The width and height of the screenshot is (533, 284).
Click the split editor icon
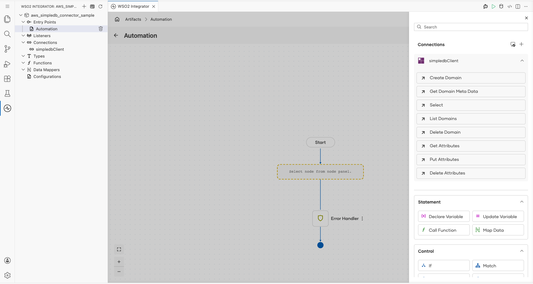pos(518,6)
